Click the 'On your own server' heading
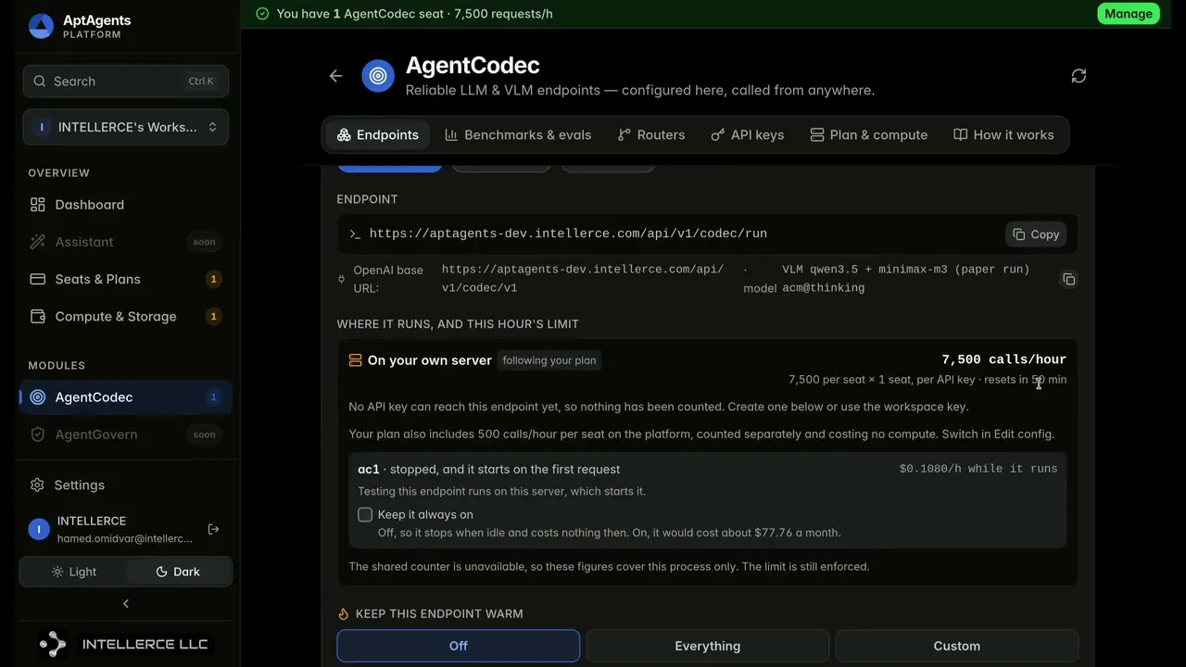 tap(430, 360)
